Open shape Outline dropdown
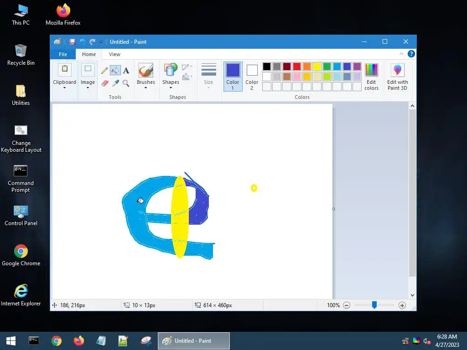467x350 pixels. coord(187,67)
